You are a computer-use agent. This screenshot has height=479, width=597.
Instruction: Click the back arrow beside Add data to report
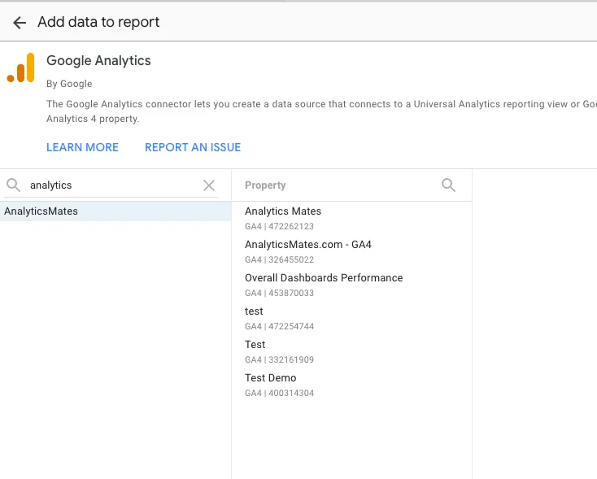[x=20, y=23]
